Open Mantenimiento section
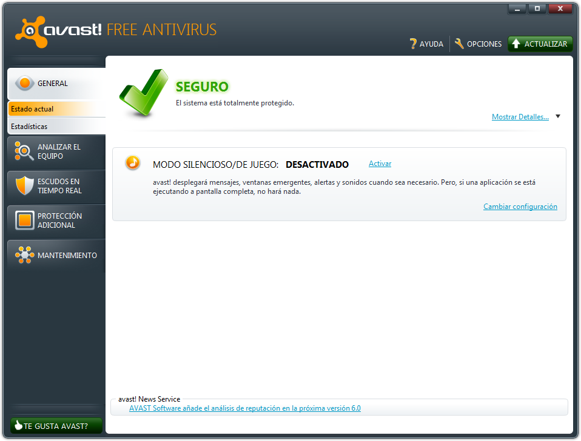The width and height of the screenshot is (581, 441). (x=56, y=255)
